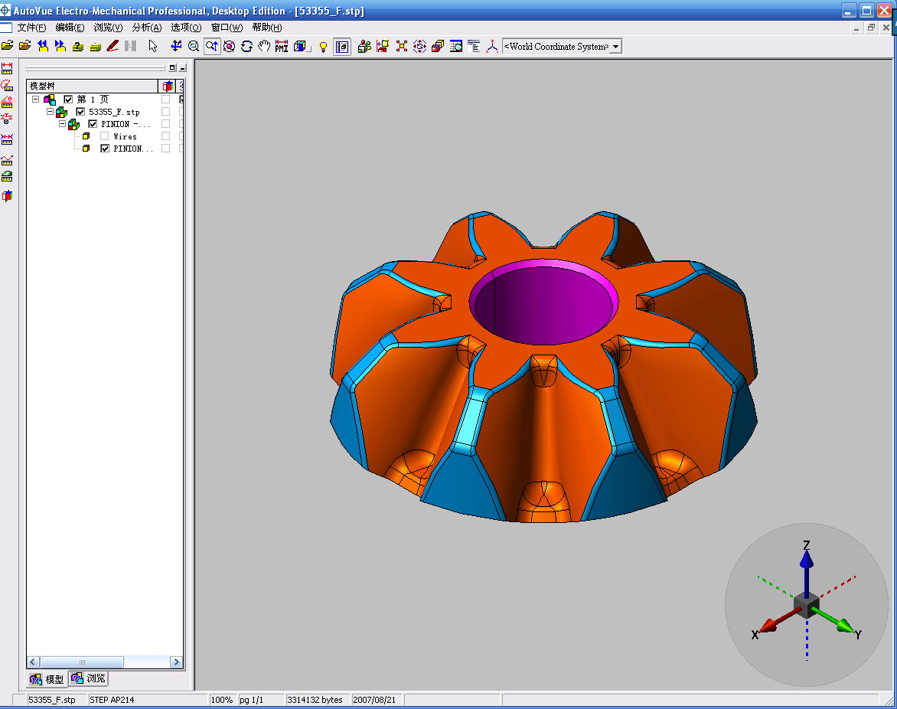The width and height of the screenshot is (897, 709).
Task: Click model tree scrollbar left arrow
Action: pyautogui.click(x=33, y=662)
